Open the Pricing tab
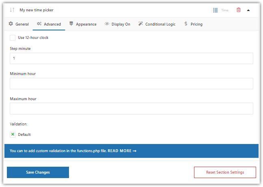 click(193, 24)
